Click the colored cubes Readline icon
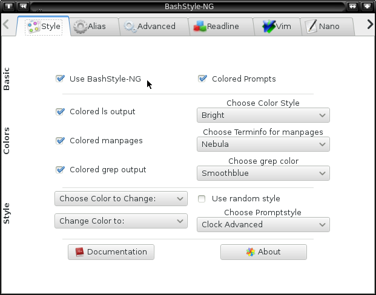376x295 pixels. click(x=200, y=27)
